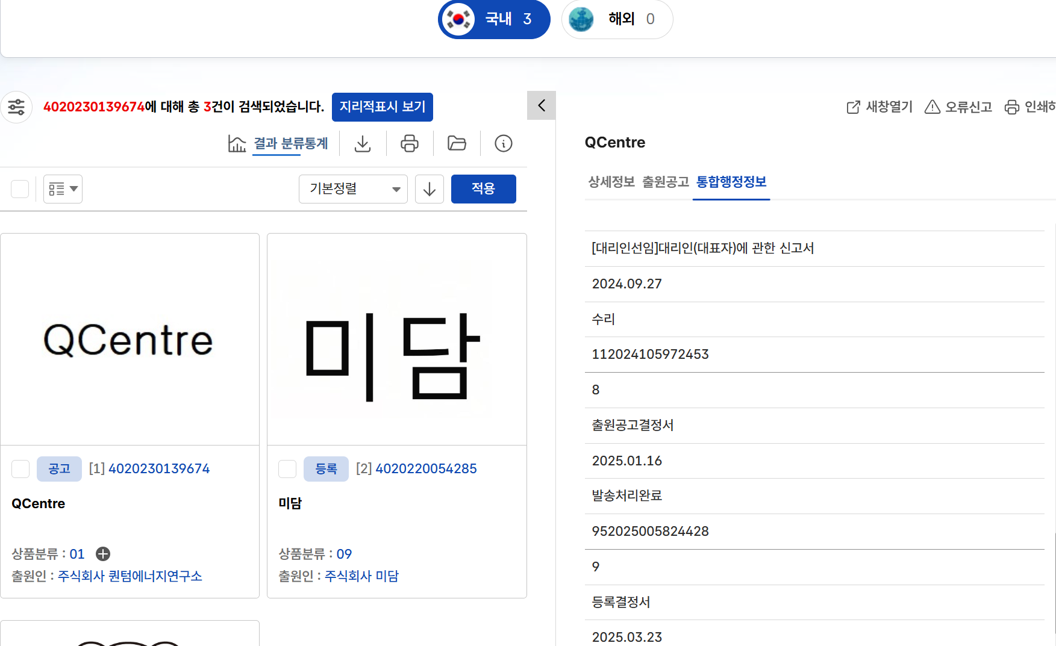Viewport: 1056px width, 646px height.
Task: Tick the select-all checkbox above results
Action: (20, 189)
